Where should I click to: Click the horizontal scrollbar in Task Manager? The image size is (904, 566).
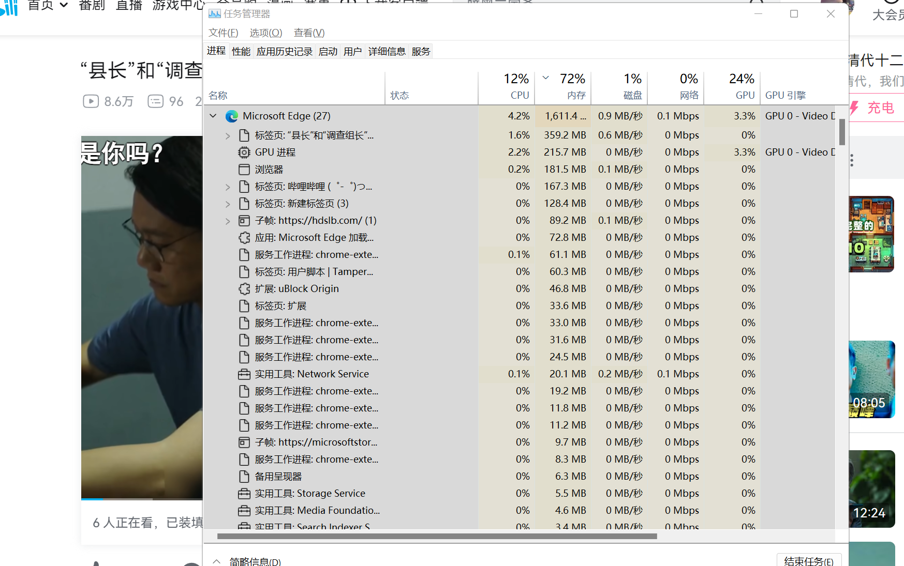coord(437,536)
